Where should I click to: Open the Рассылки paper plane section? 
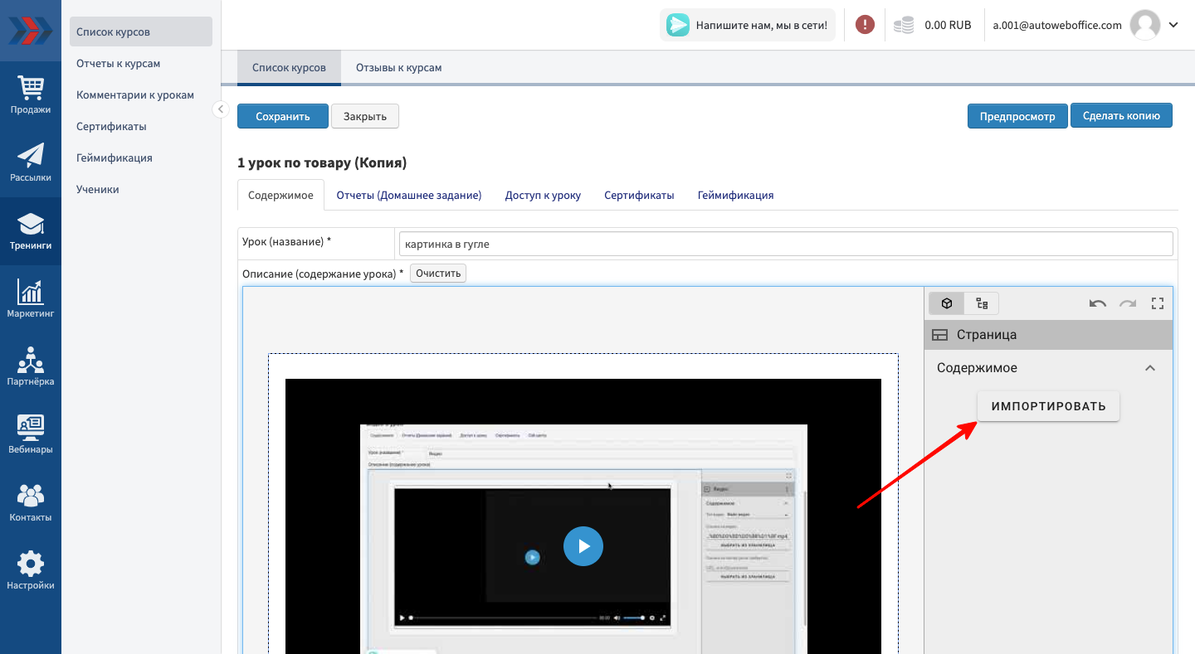(x=31, y=162)
